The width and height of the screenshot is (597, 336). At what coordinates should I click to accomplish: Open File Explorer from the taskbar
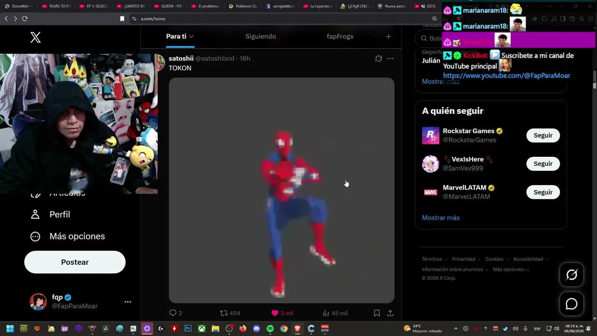click(x=215, y=329)
